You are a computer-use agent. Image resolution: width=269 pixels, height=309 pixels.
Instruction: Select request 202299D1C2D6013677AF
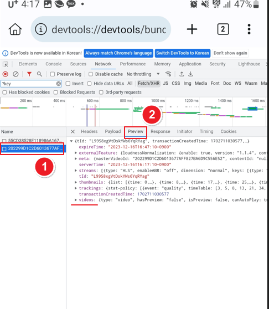point(33,148)
